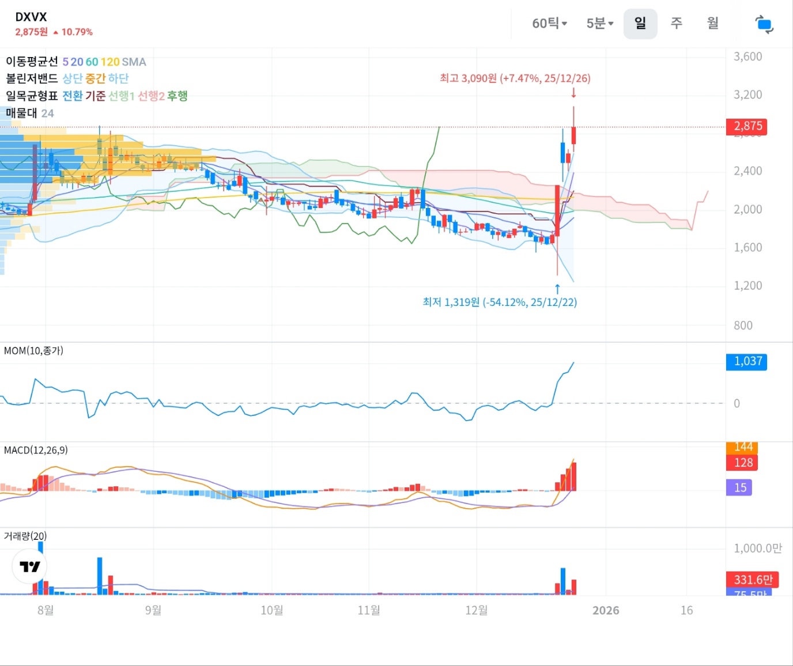
Task: Open the 60틱 tick interval dropdown
Action: pos(549,24)
